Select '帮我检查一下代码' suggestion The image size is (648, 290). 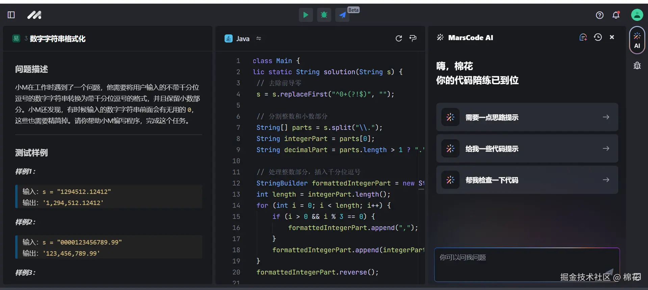[x=527, y=180]
